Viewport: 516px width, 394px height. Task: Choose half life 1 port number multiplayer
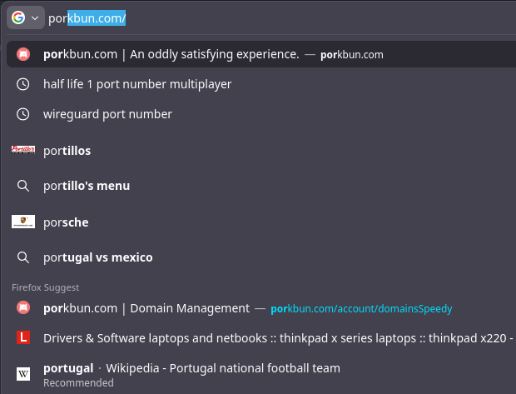click(137, 84)
